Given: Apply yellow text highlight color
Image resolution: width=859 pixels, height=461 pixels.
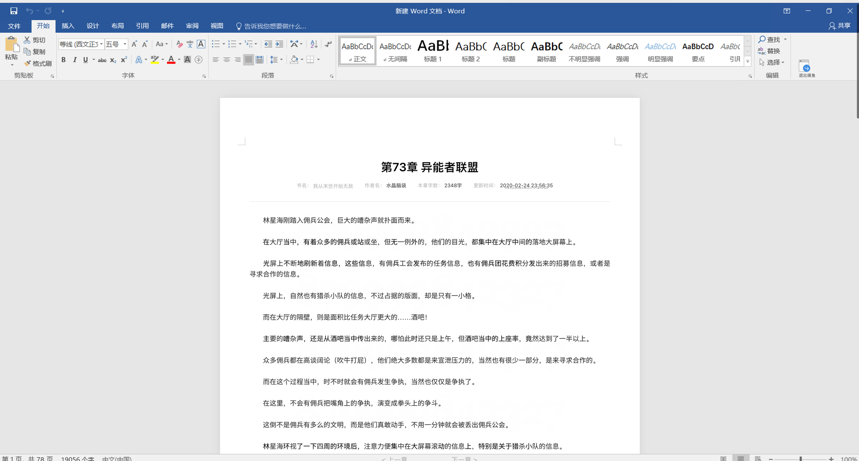Looking at the screenshot, I should [155, 60].
